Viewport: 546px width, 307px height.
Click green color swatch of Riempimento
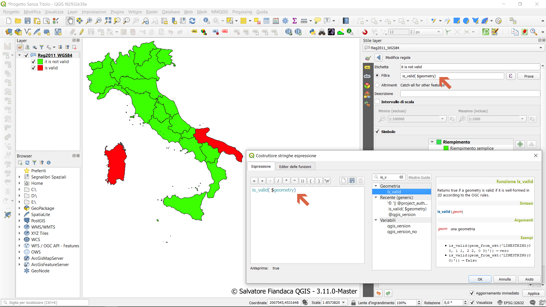tap(439, 142)
